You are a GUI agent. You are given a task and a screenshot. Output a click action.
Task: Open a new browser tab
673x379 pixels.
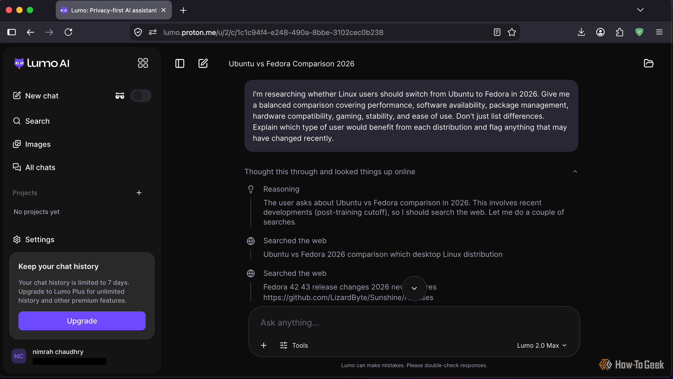pyautogui.click(x=183, y=10)
